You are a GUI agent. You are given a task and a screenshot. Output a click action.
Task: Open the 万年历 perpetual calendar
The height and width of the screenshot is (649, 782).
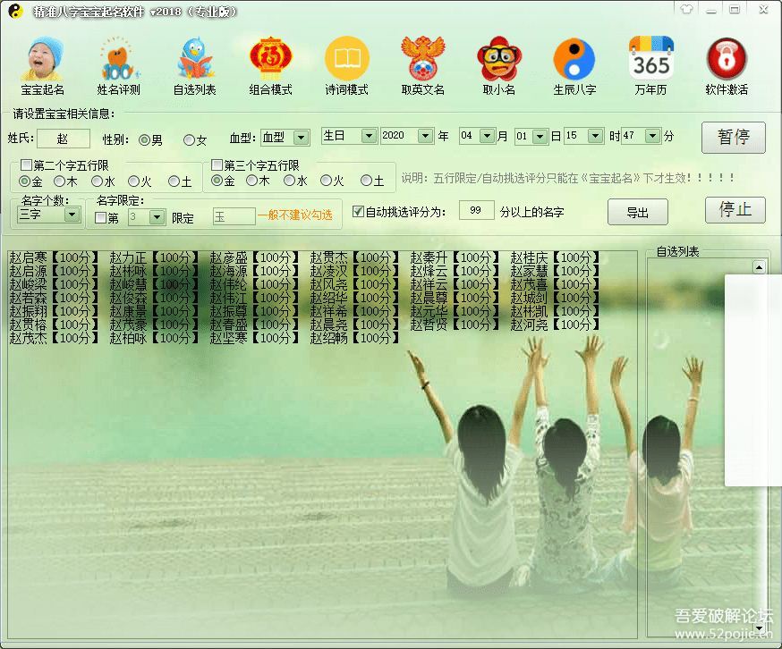coord(650,63)
